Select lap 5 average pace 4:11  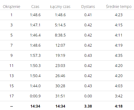click(x=119, y=35)
